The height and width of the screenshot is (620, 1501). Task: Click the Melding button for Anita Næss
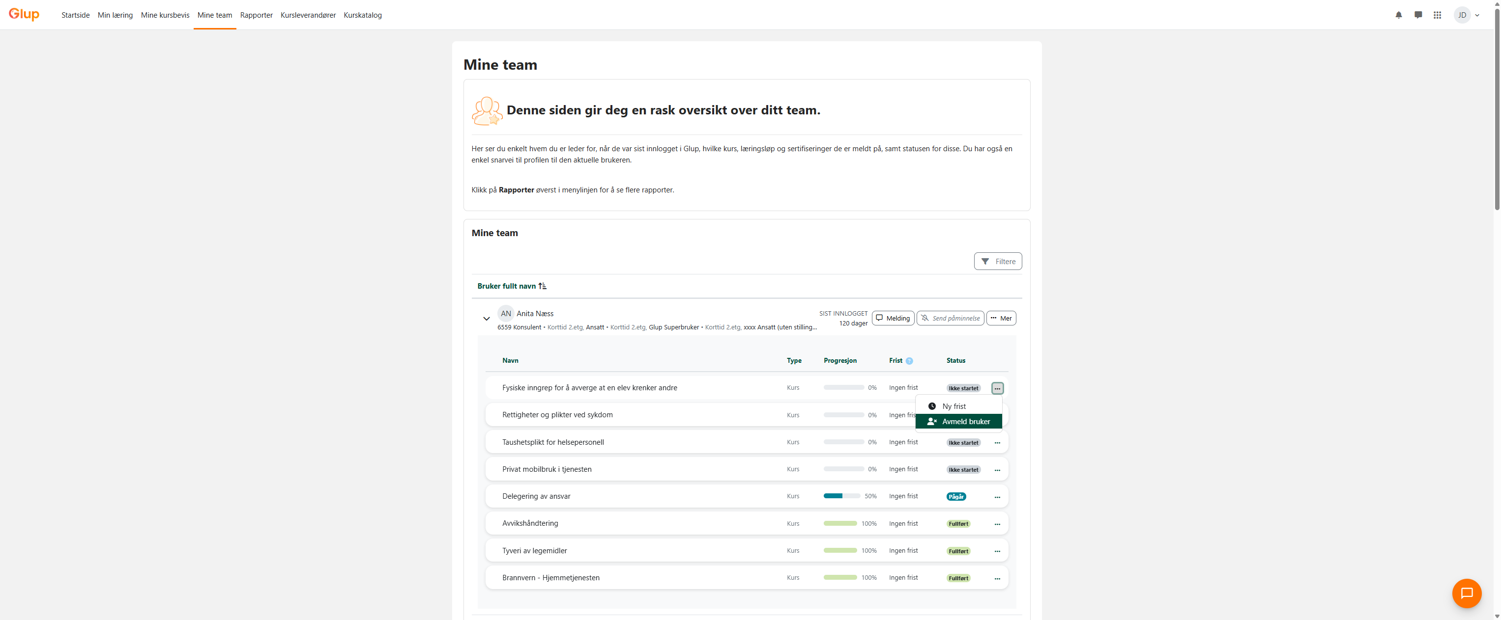pos(893,318)
